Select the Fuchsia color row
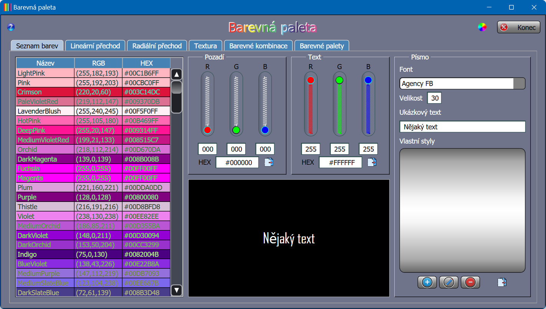Screen dimensions: 546x309 click(x=93, y=169)
